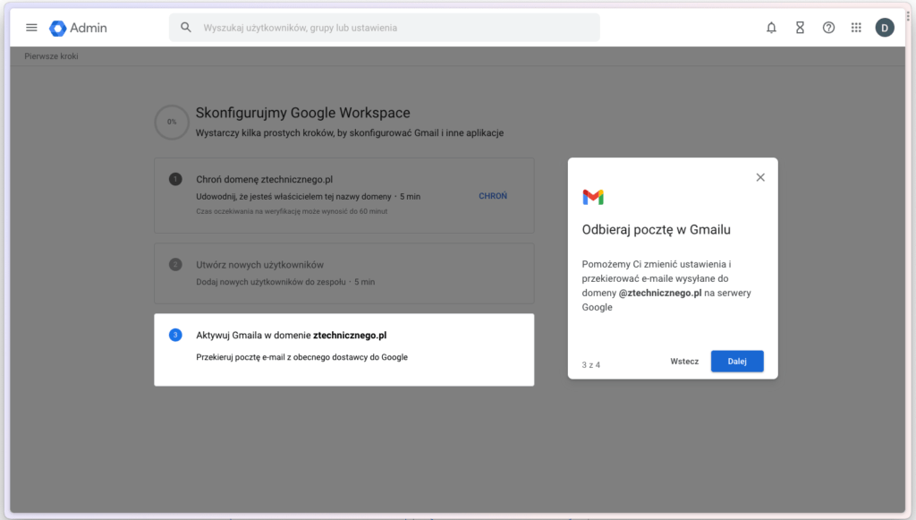Open the account avatar D
This screenshot has height=520, width=916.
click(x=885, y=28)
